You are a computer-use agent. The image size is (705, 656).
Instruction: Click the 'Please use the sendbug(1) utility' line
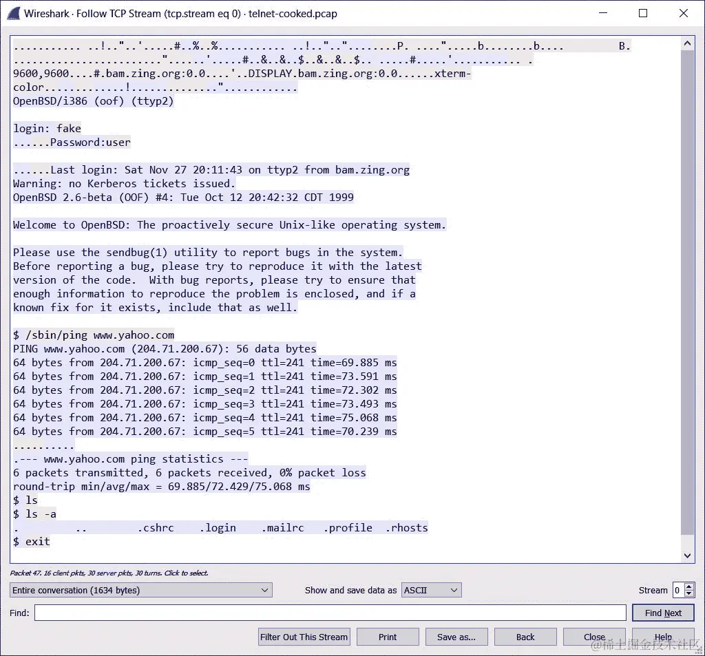pyautogui.click(x=208, y=253)
